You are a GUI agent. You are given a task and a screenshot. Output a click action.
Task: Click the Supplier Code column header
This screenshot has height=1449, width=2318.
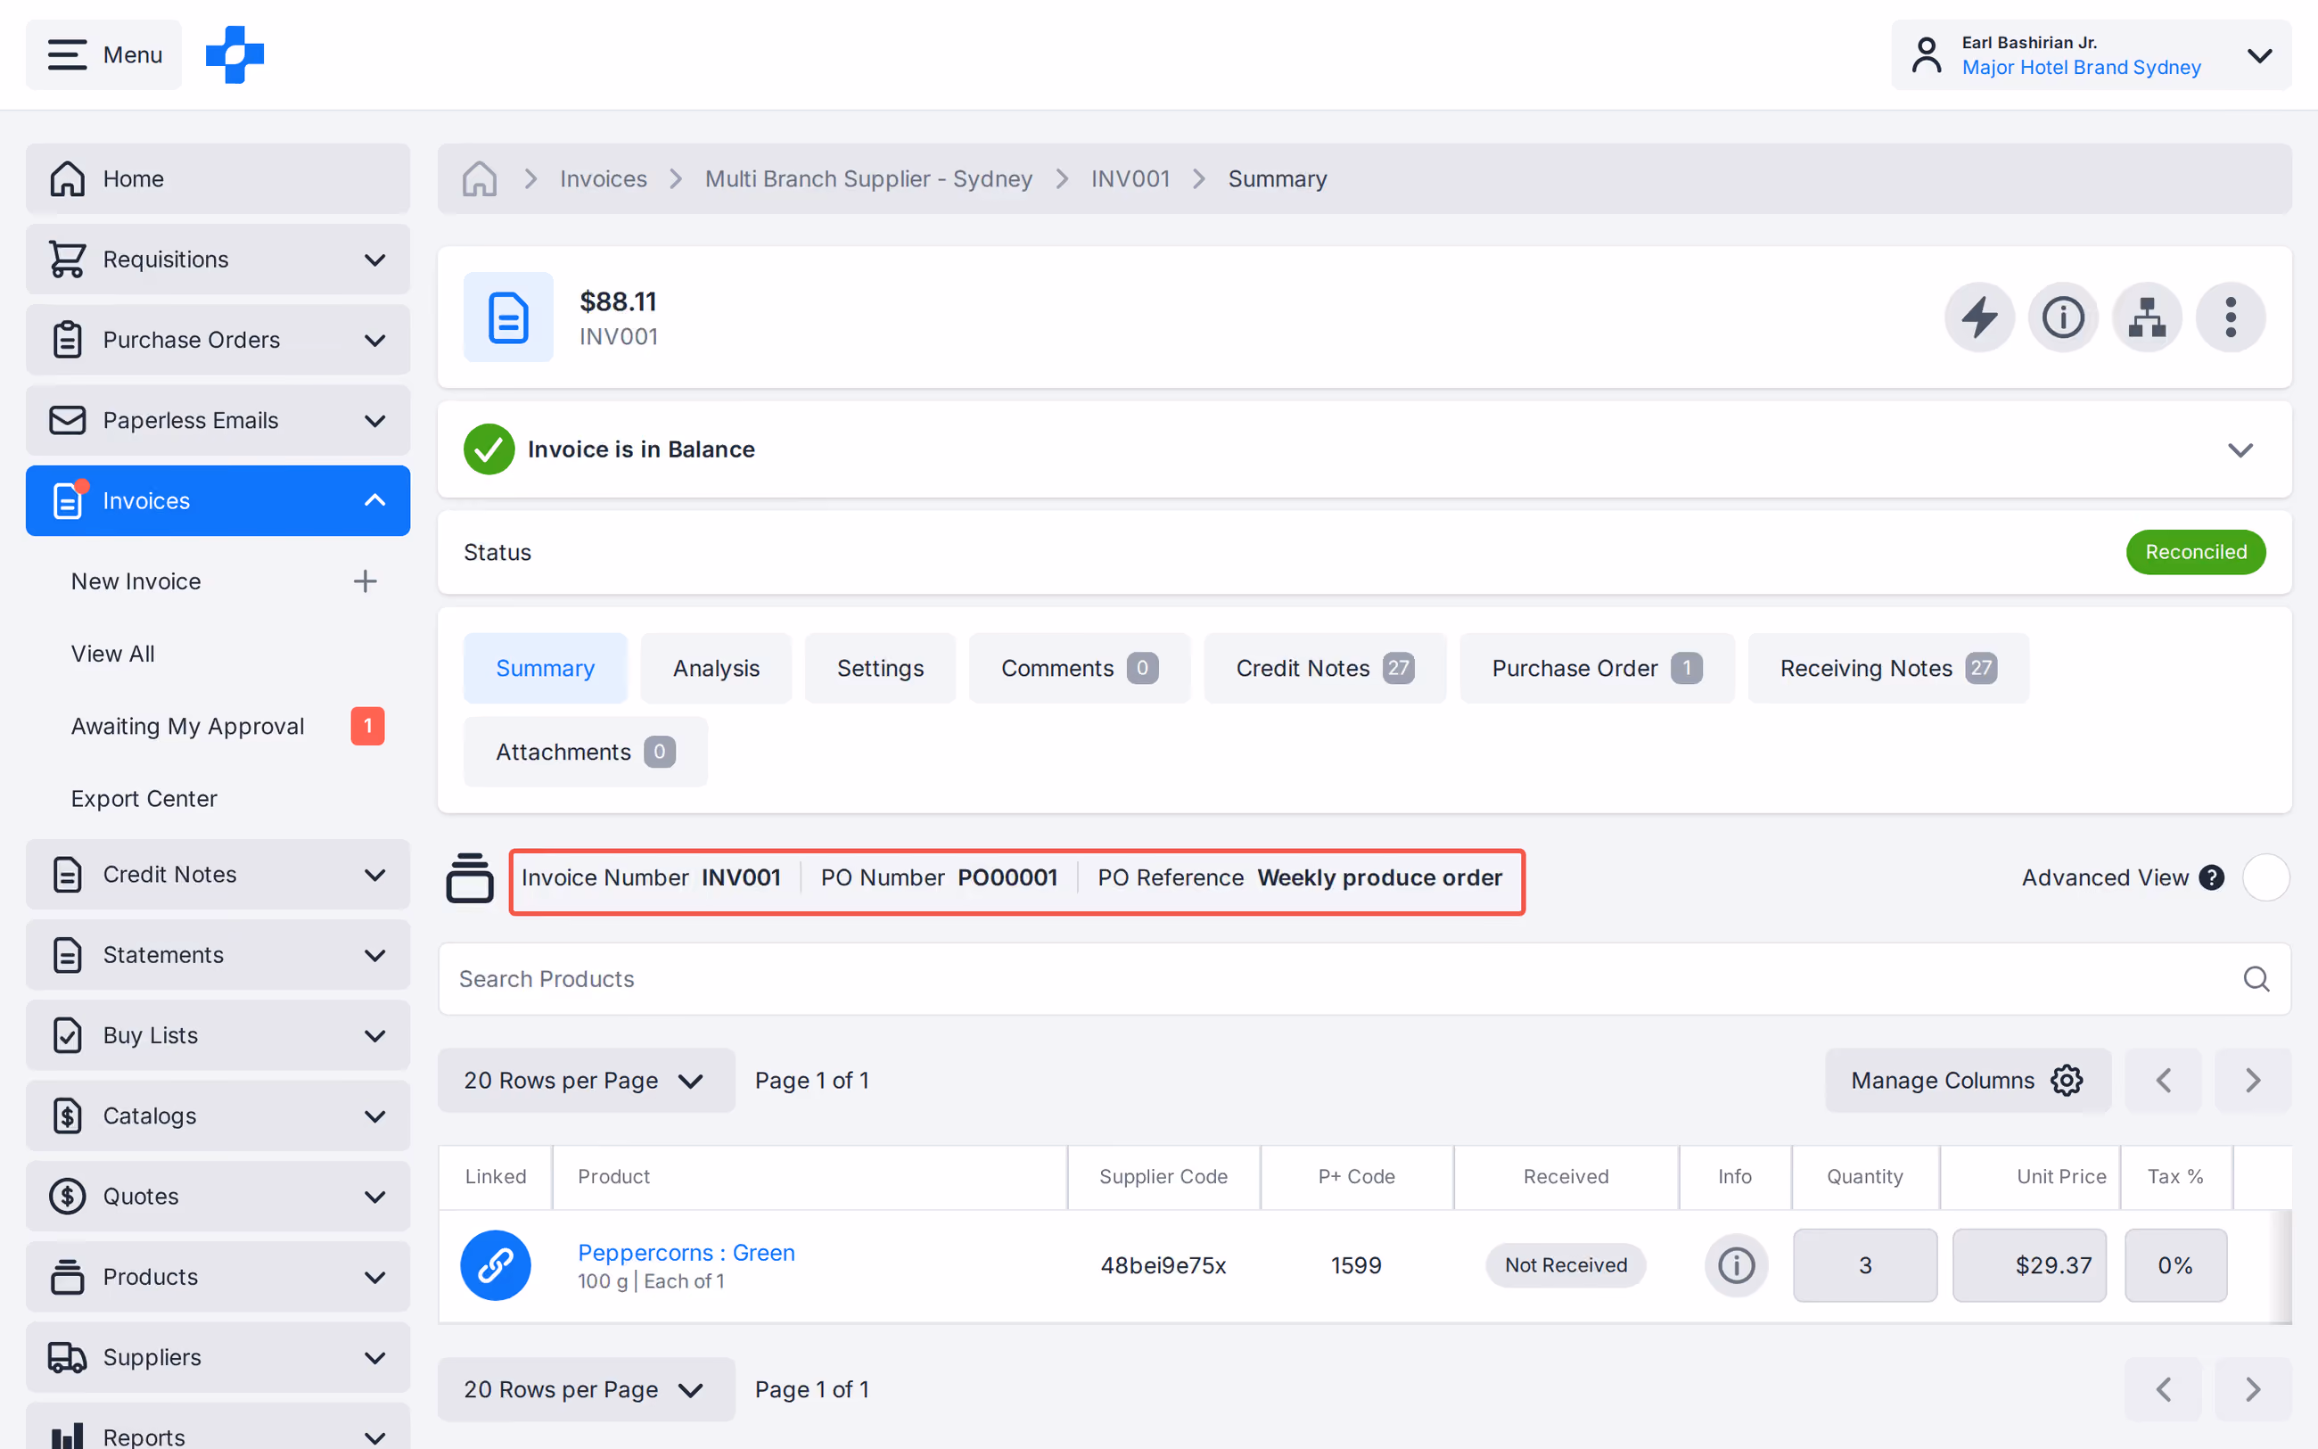click(x=1163, y=1176)
